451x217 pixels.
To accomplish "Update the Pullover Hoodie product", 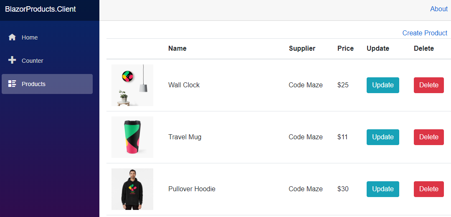I will click(x=383, y=189).
